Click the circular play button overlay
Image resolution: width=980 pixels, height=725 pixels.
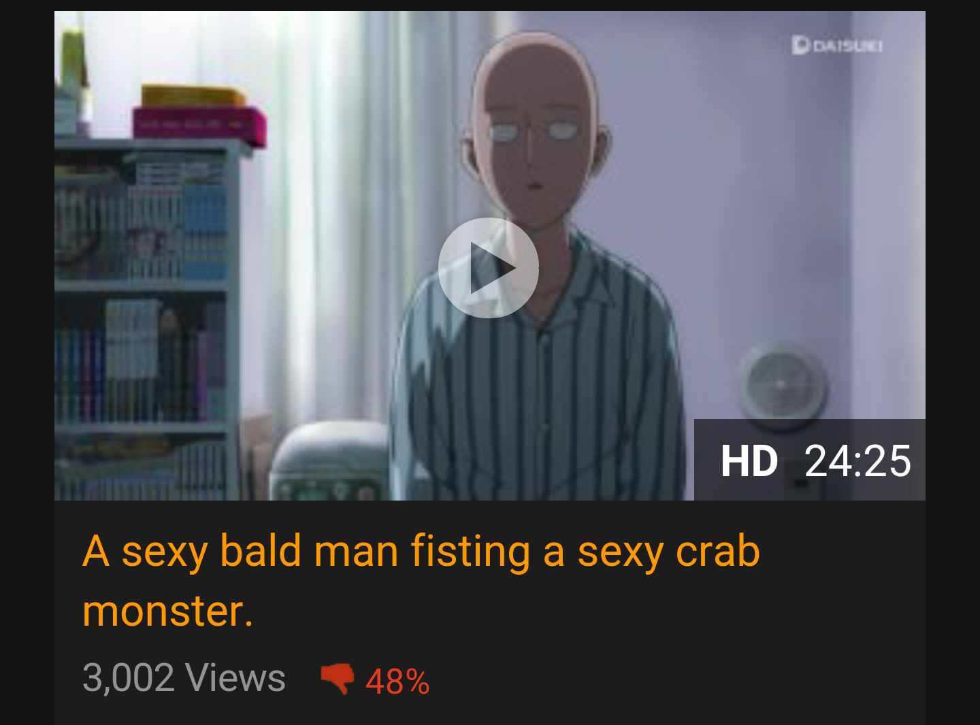click(489, 268)
